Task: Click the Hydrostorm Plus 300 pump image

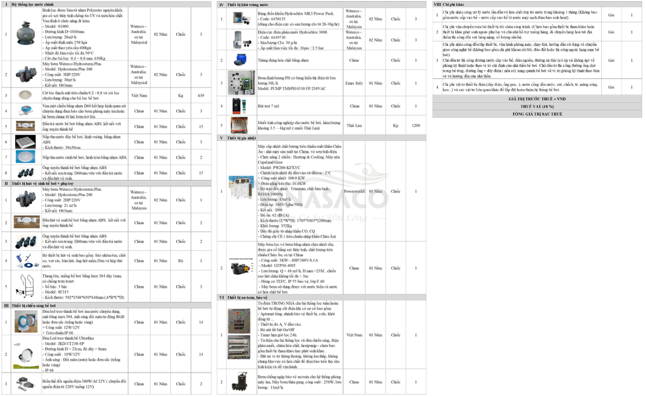Action: pyautogui.click(x=25, y=75)
